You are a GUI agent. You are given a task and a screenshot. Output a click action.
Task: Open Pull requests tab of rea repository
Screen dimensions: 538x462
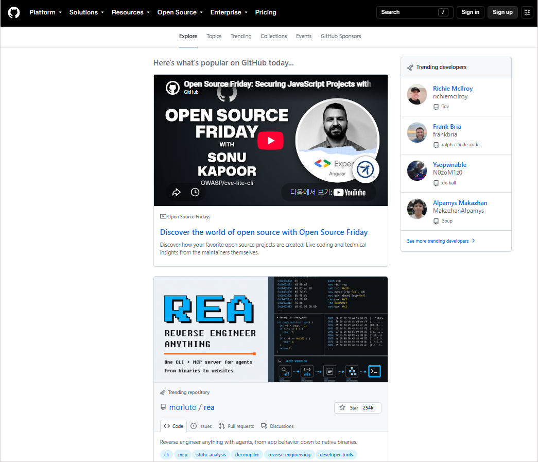pos(236,426)
